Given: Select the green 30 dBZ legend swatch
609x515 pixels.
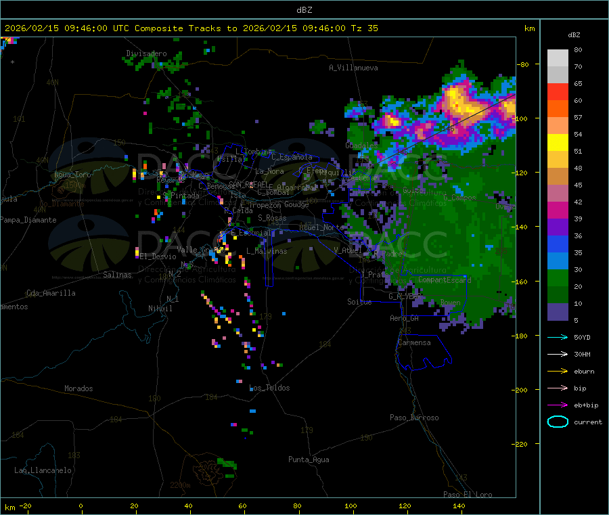Looking at the screenshot, I should (558, 278).
